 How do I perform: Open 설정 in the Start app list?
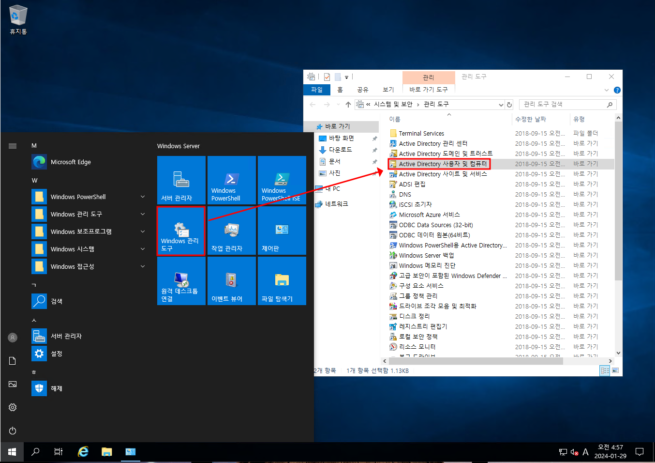tap(89, 354)
